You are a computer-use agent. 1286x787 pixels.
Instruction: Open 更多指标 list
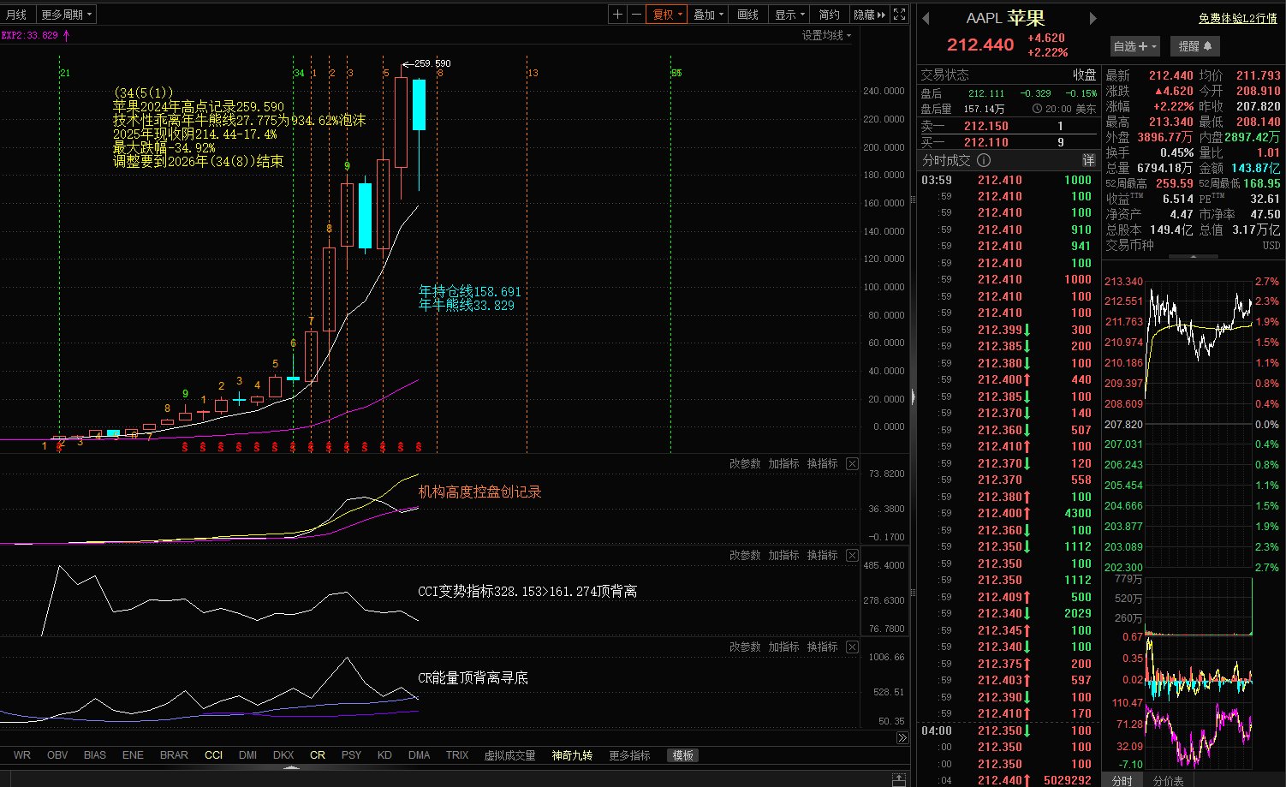coord(629,755)
